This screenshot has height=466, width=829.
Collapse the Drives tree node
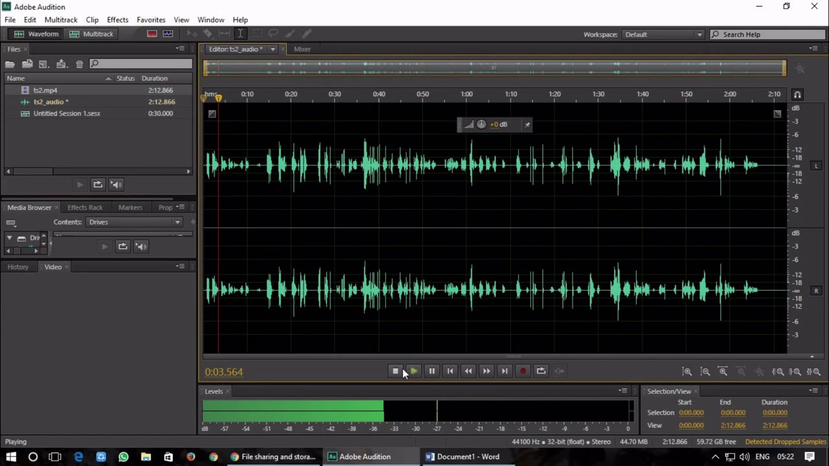coord(9,238)
